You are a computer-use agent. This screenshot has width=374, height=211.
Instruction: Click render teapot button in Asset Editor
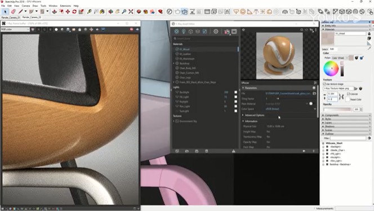226,31
